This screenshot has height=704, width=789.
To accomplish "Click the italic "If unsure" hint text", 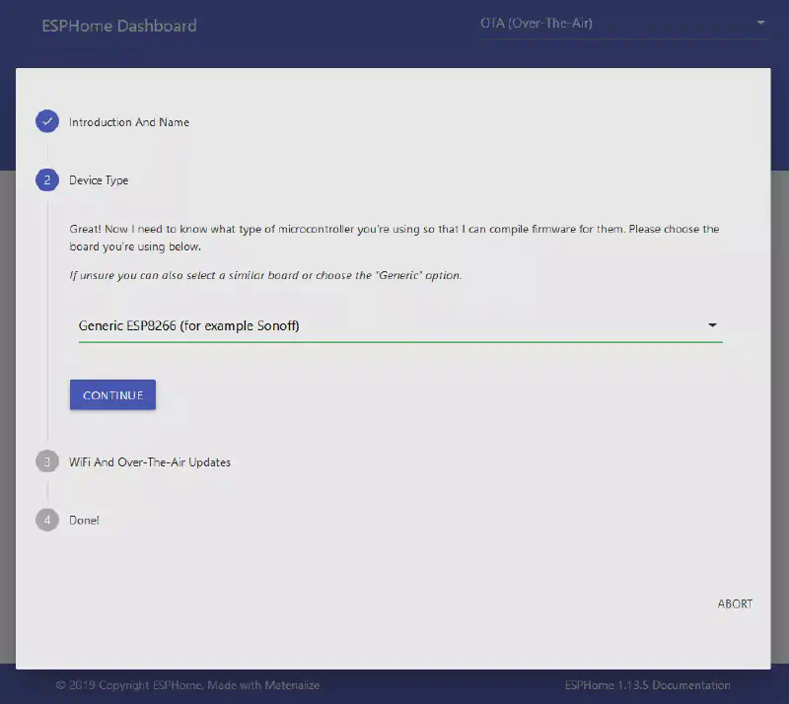I will (x=265, y=275).
